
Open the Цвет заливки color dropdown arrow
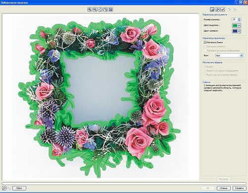point(239,31)
